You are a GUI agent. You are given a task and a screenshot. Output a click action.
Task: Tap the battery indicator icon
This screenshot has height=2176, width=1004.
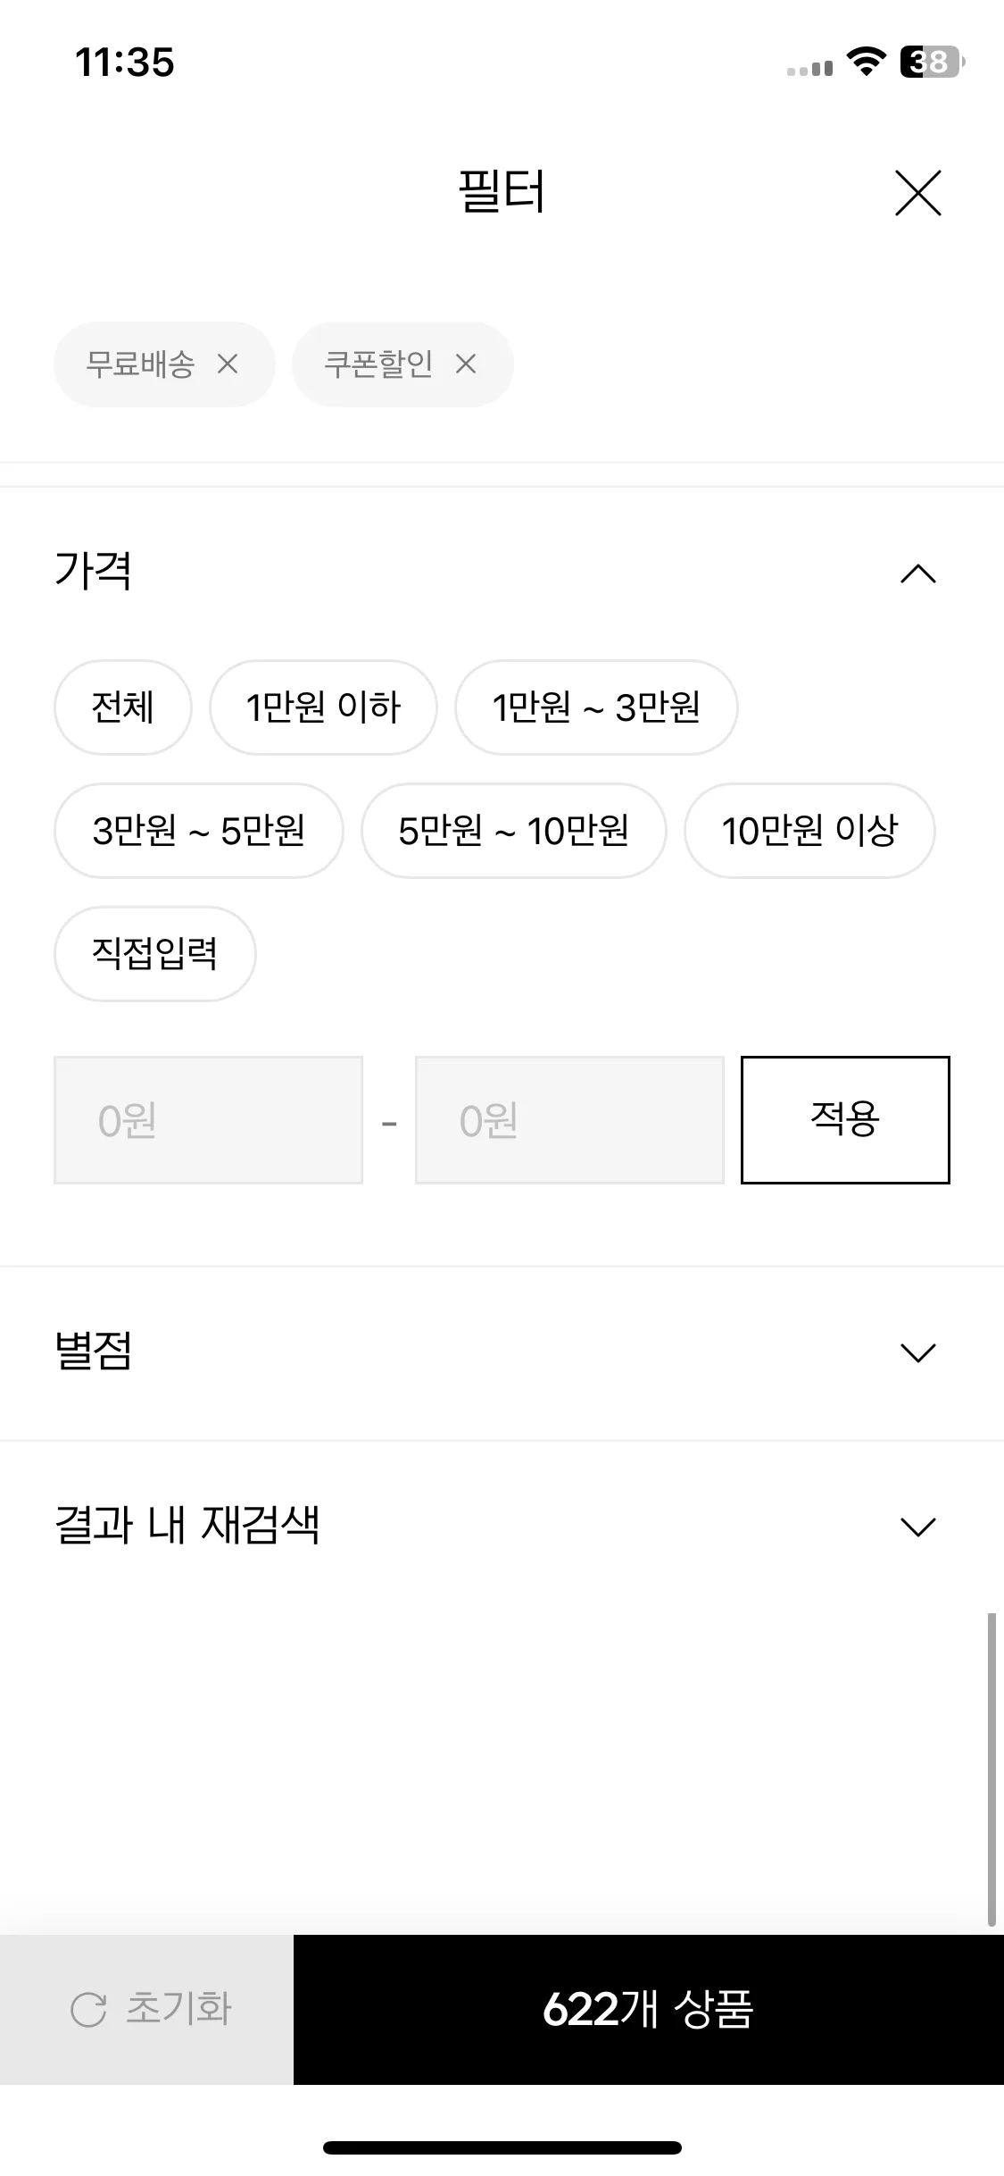point(933,62)
